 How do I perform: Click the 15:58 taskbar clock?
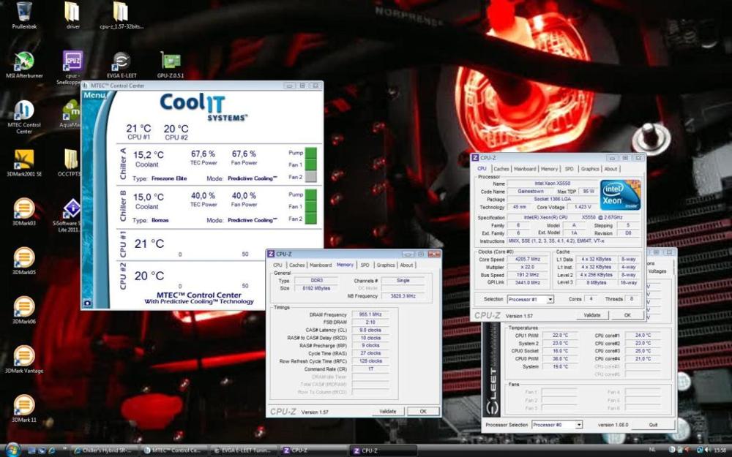click(720, 450)
